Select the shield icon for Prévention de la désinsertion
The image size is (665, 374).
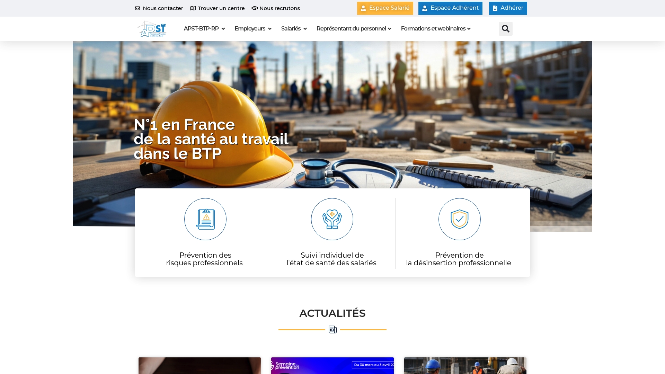(459, 219)
